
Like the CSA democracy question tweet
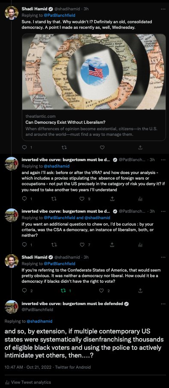(x=83, y=244)
